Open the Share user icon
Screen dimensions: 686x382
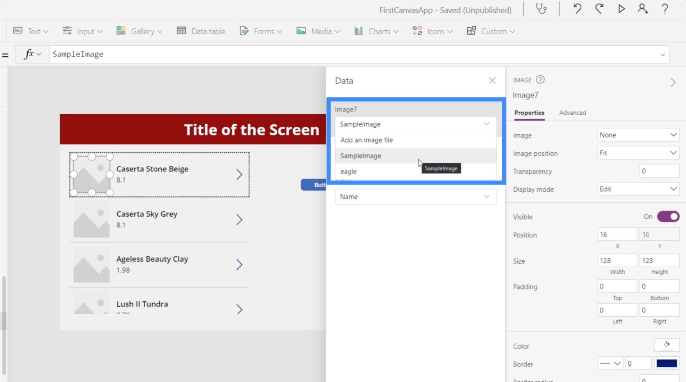pyautogui.click(x=643, y=9)
